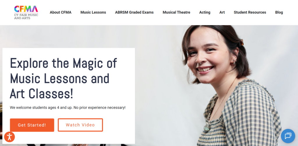The width and height of the screenshot is (298, 146).
Task: Click the Get Started! button
Action: 32,125
